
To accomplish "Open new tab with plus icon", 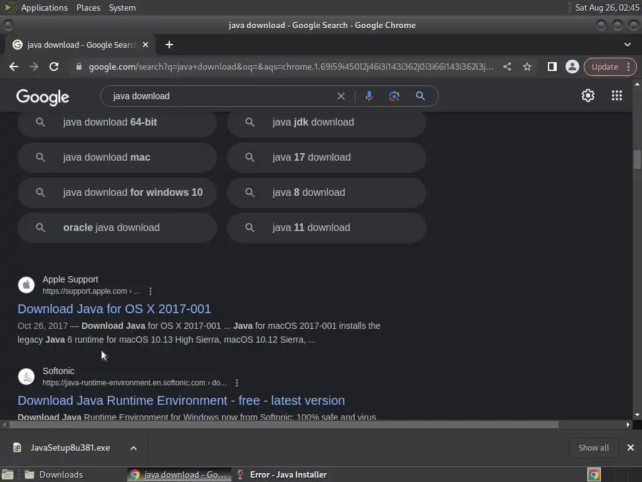I will pyautogui.click(x=169, y=45).
